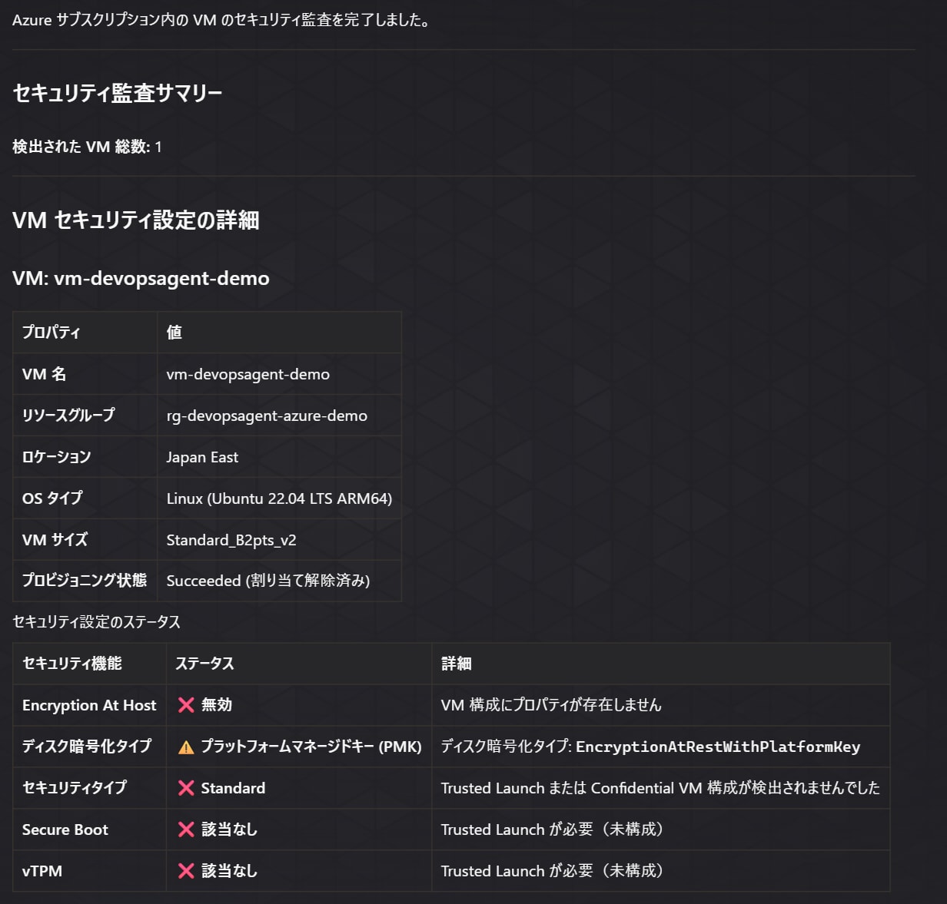The width and height of the screenshot is (947, 904).
Task: Click the 検出された VM 総数: 1 line
Action: [87, 147]
